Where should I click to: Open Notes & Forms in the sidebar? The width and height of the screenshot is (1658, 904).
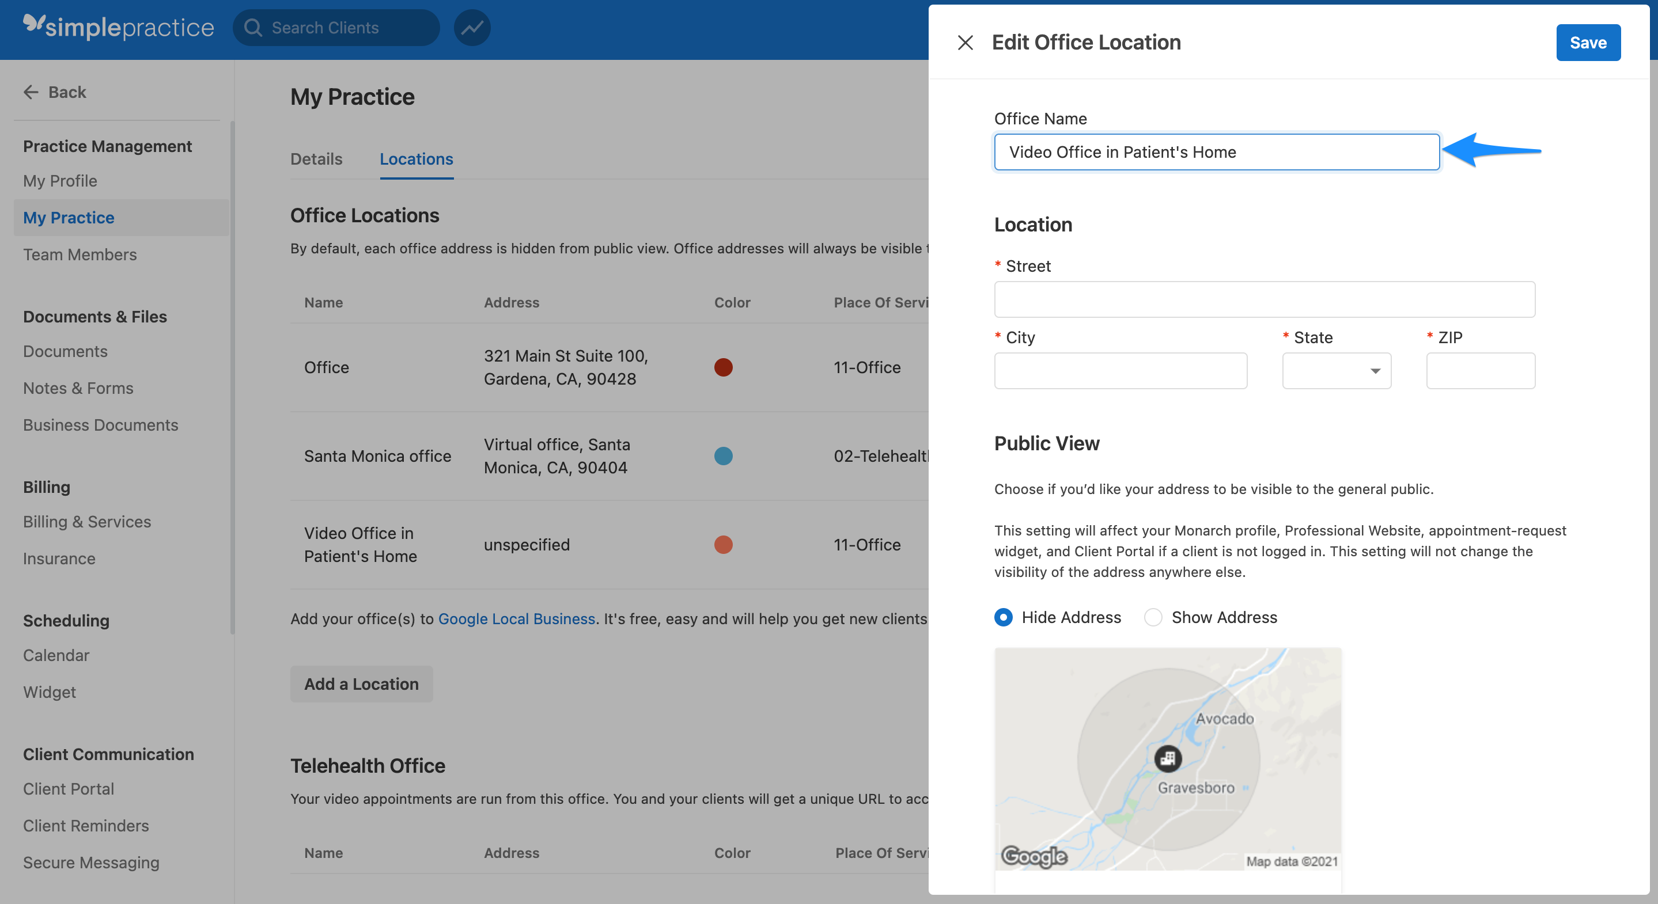[78, 388]
